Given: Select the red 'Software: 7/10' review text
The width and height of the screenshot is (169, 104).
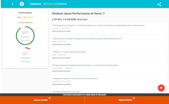Looking at the screenshot, I should point(70,52).
